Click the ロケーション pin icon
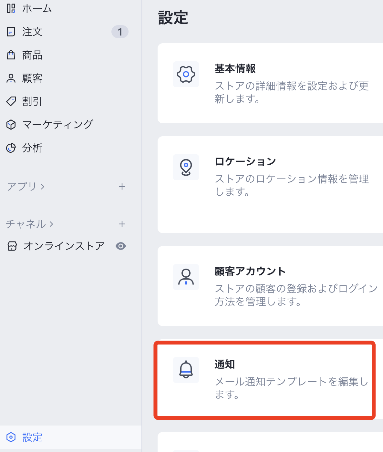This screenshot has height=452, width=383. click(186, 167)
